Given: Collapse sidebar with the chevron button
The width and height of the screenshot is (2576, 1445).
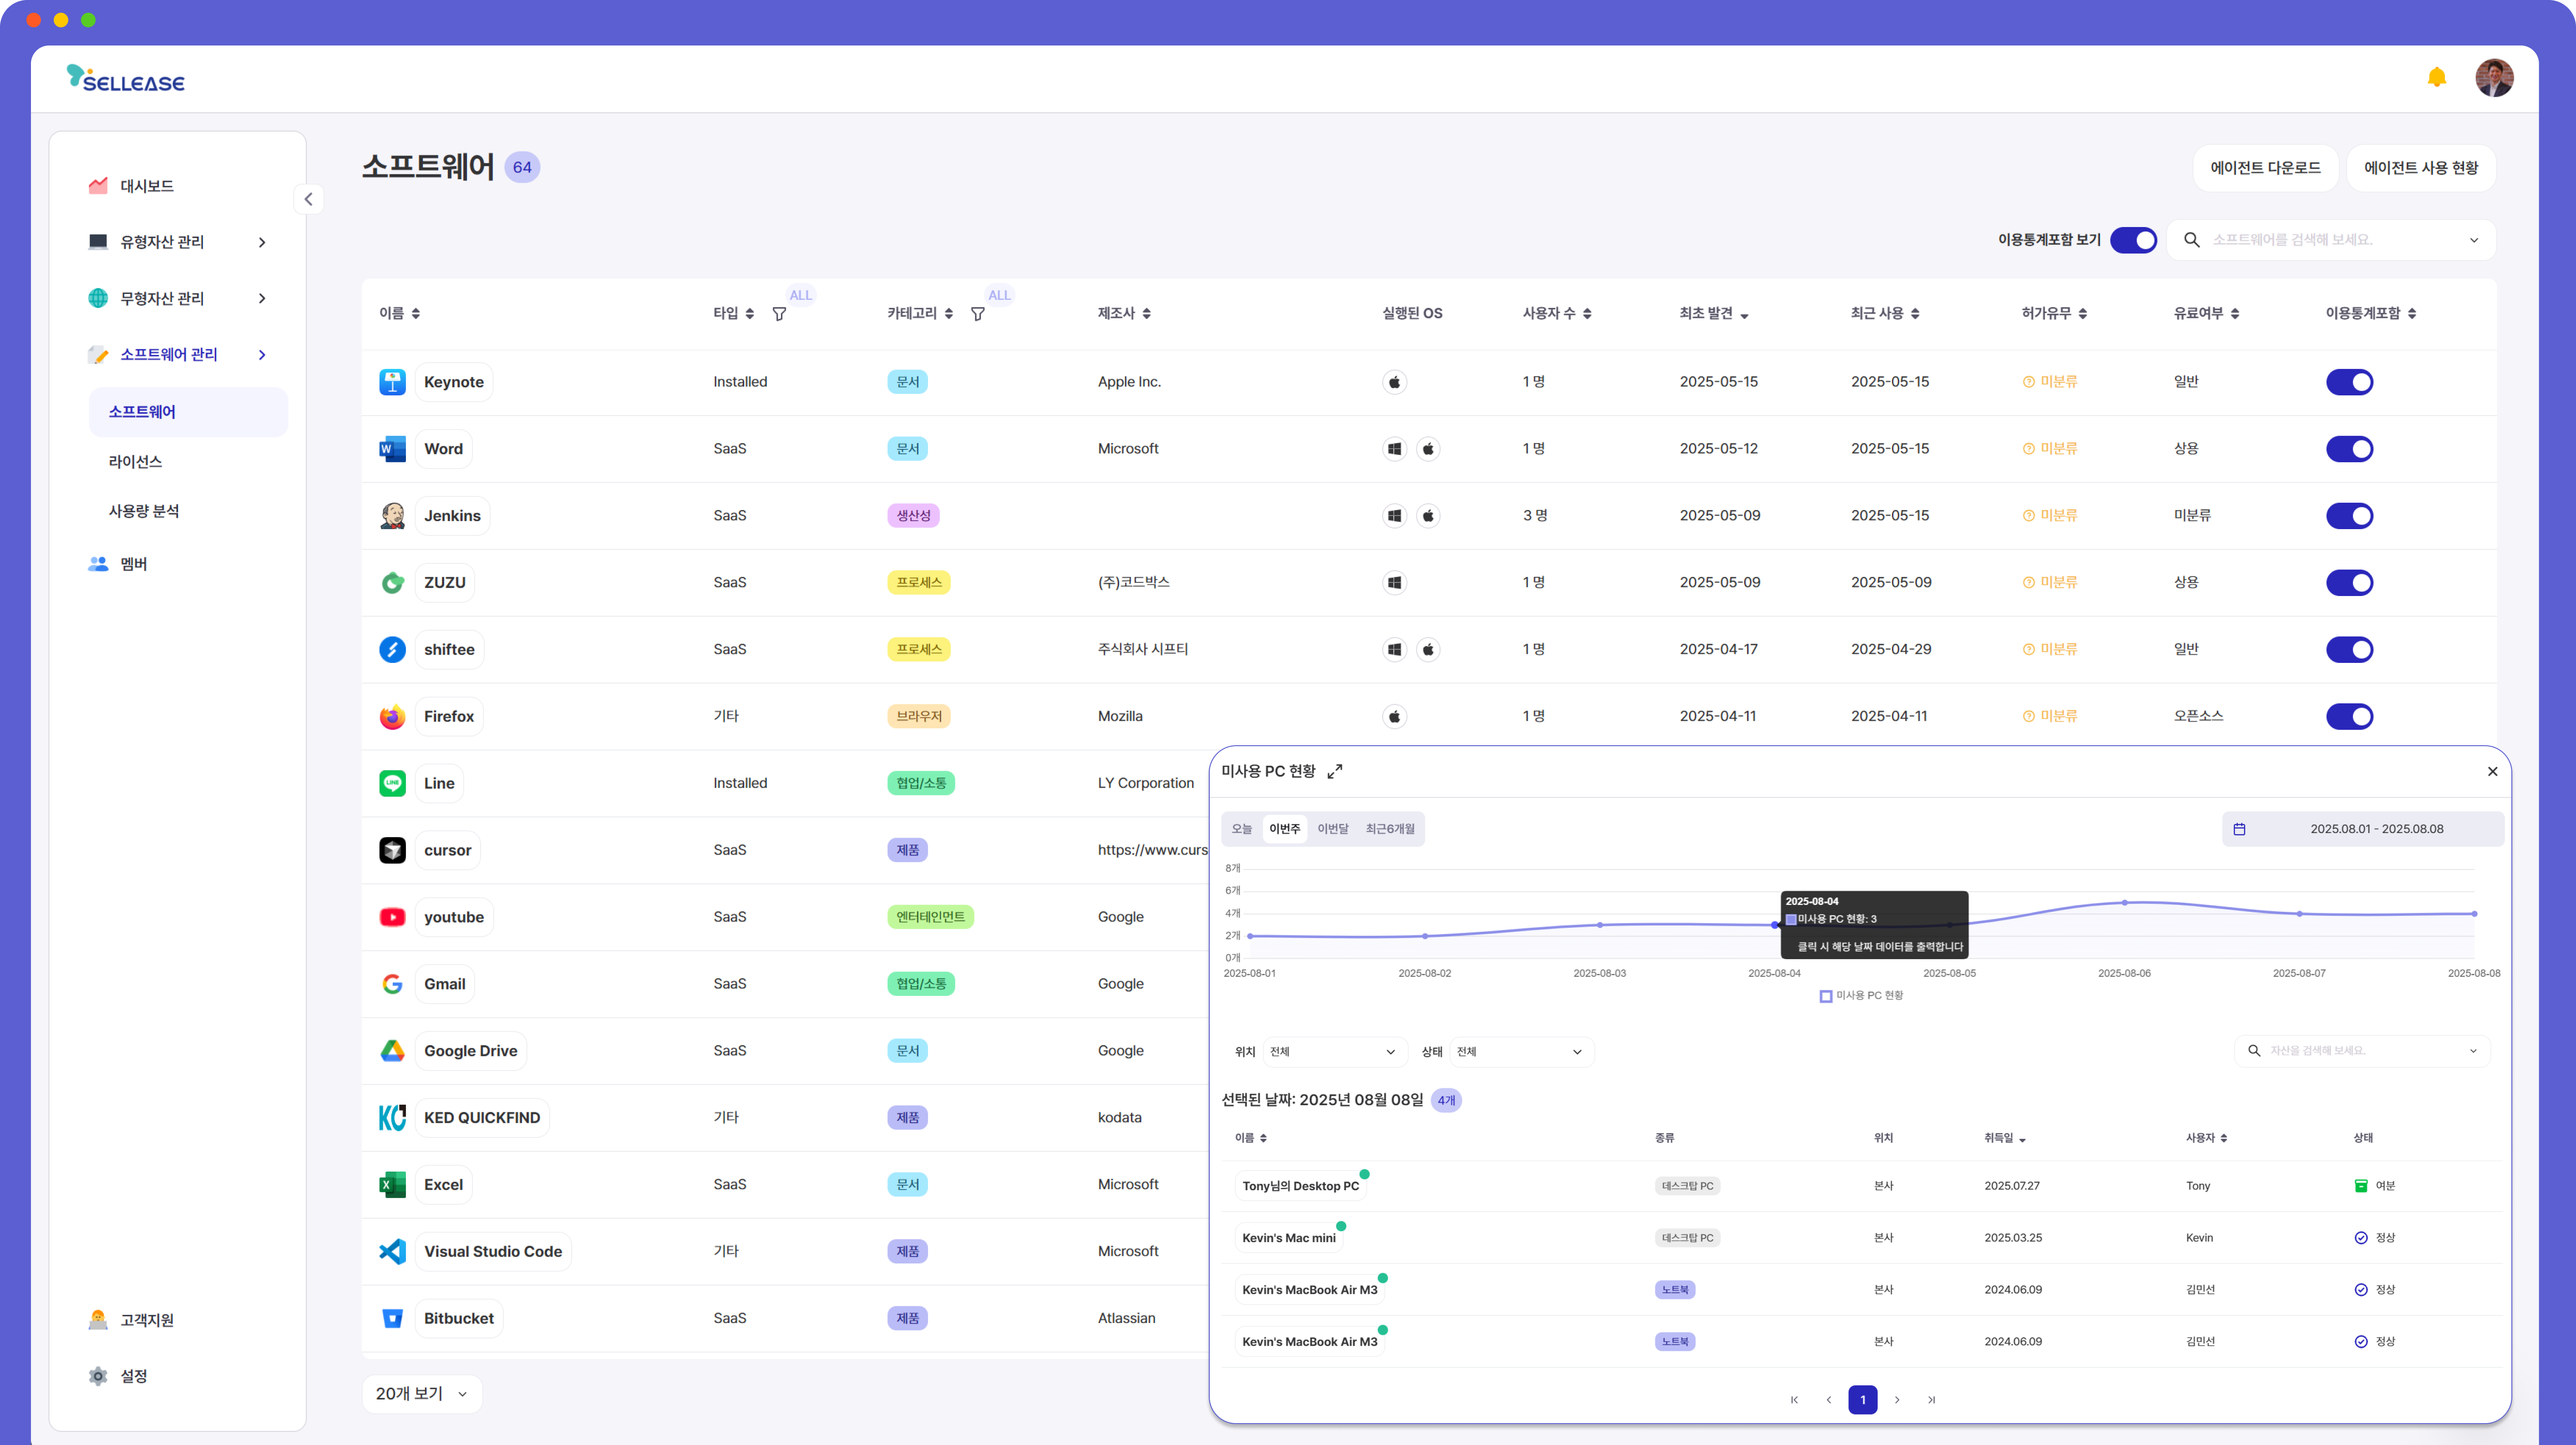Looking at the screenshot, I should (308, 199).
